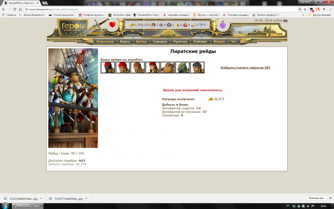Select the ogre pirate unit with count 3
Image resolution: width=334 pixels, height=209 pixels.
coord(167,67)
